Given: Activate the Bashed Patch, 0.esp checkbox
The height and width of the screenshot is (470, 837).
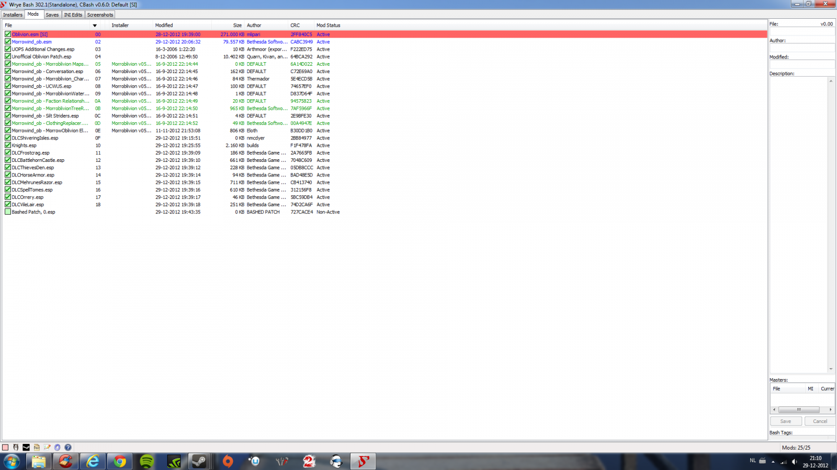Looking at the screenshot, I should tap(8, 212).
